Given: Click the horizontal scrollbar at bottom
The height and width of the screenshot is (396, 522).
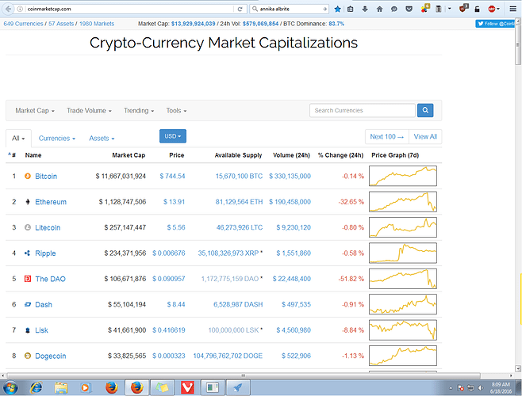Looking at the screenshot, I should (x=243, y=375).
